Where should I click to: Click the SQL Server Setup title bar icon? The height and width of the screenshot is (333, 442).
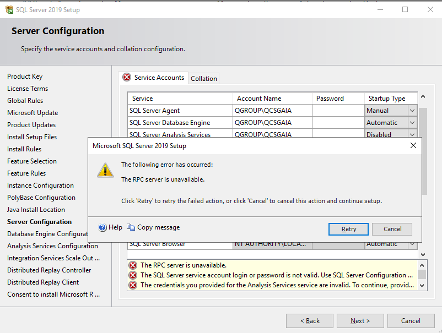click(9, 9)
